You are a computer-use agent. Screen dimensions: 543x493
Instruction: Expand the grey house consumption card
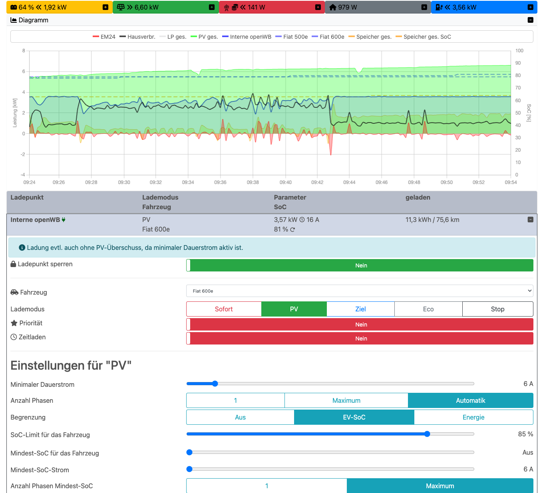(424, 7)
